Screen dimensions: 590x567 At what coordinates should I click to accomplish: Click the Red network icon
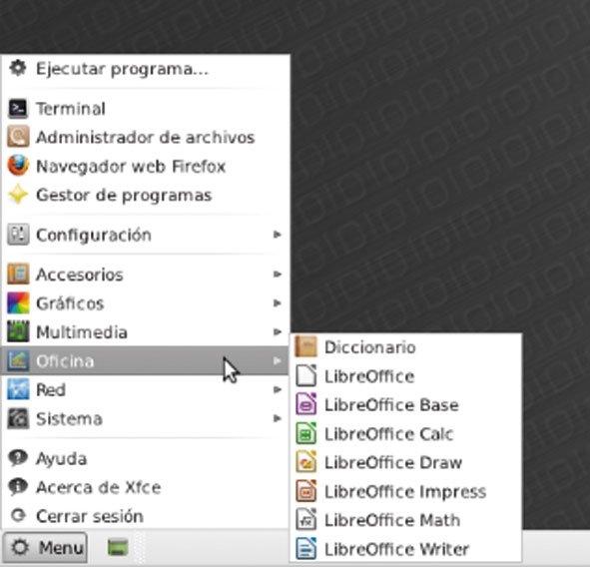(x=18, y=389)
